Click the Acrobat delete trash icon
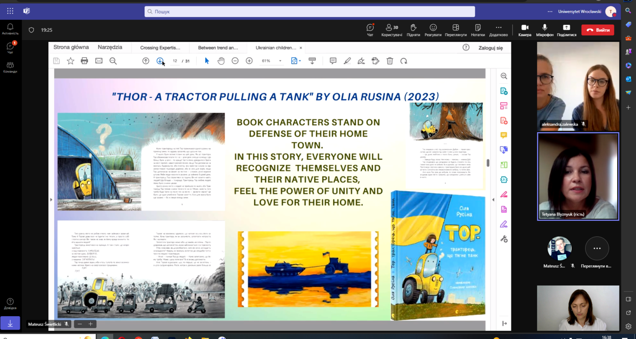Image resolution: width=636 pixels, height=339 pixels. tap(390, 61)
